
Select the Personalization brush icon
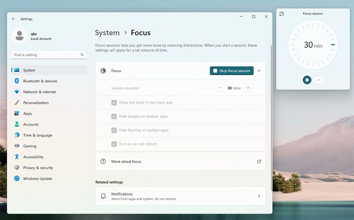17,102
